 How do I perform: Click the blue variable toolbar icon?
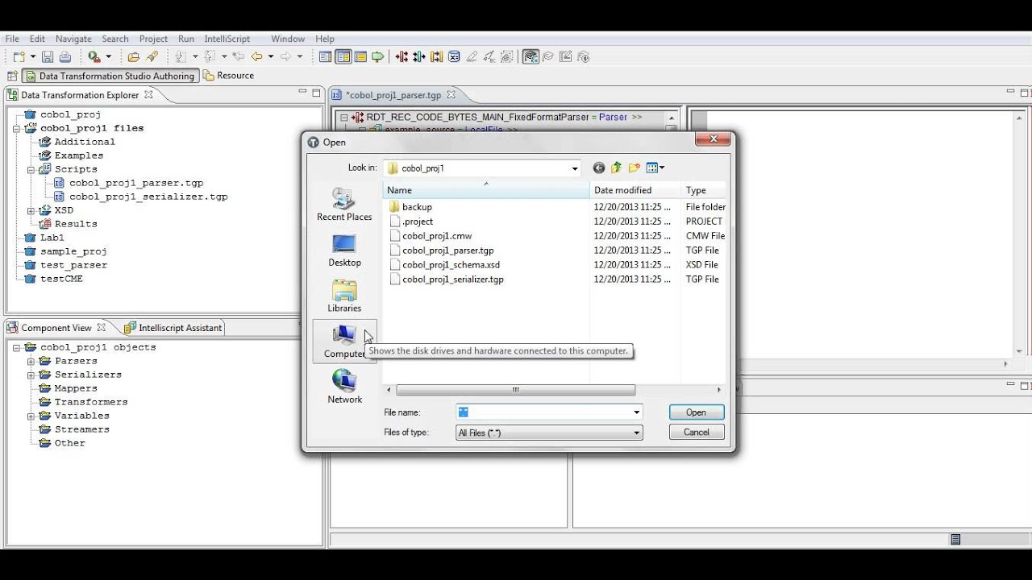tap(454, 56)
